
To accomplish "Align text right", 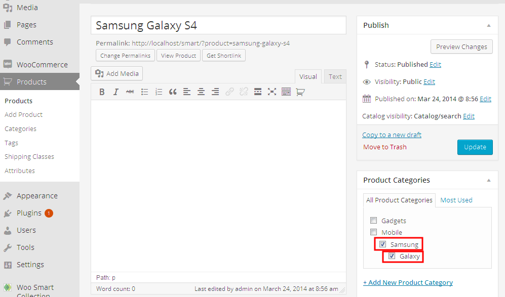I will pos(215,92).
